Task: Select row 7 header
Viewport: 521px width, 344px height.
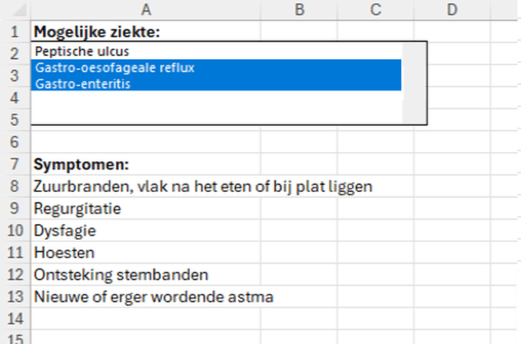Action: click(15, 164)
